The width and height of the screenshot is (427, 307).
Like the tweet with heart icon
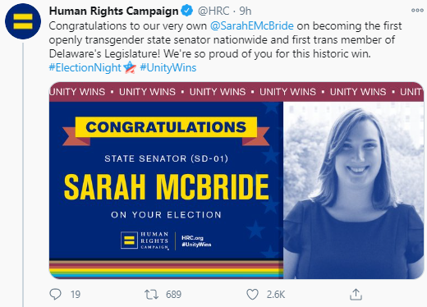[x=252, y=295]
